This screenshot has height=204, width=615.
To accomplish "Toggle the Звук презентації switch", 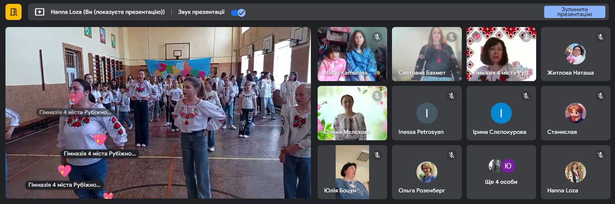I will coord(238,13).
